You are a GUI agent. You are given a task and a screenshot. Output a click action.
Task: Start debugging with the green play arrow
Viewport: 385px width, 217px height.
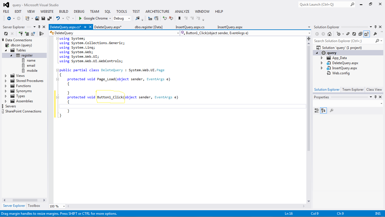click(80, 18)
